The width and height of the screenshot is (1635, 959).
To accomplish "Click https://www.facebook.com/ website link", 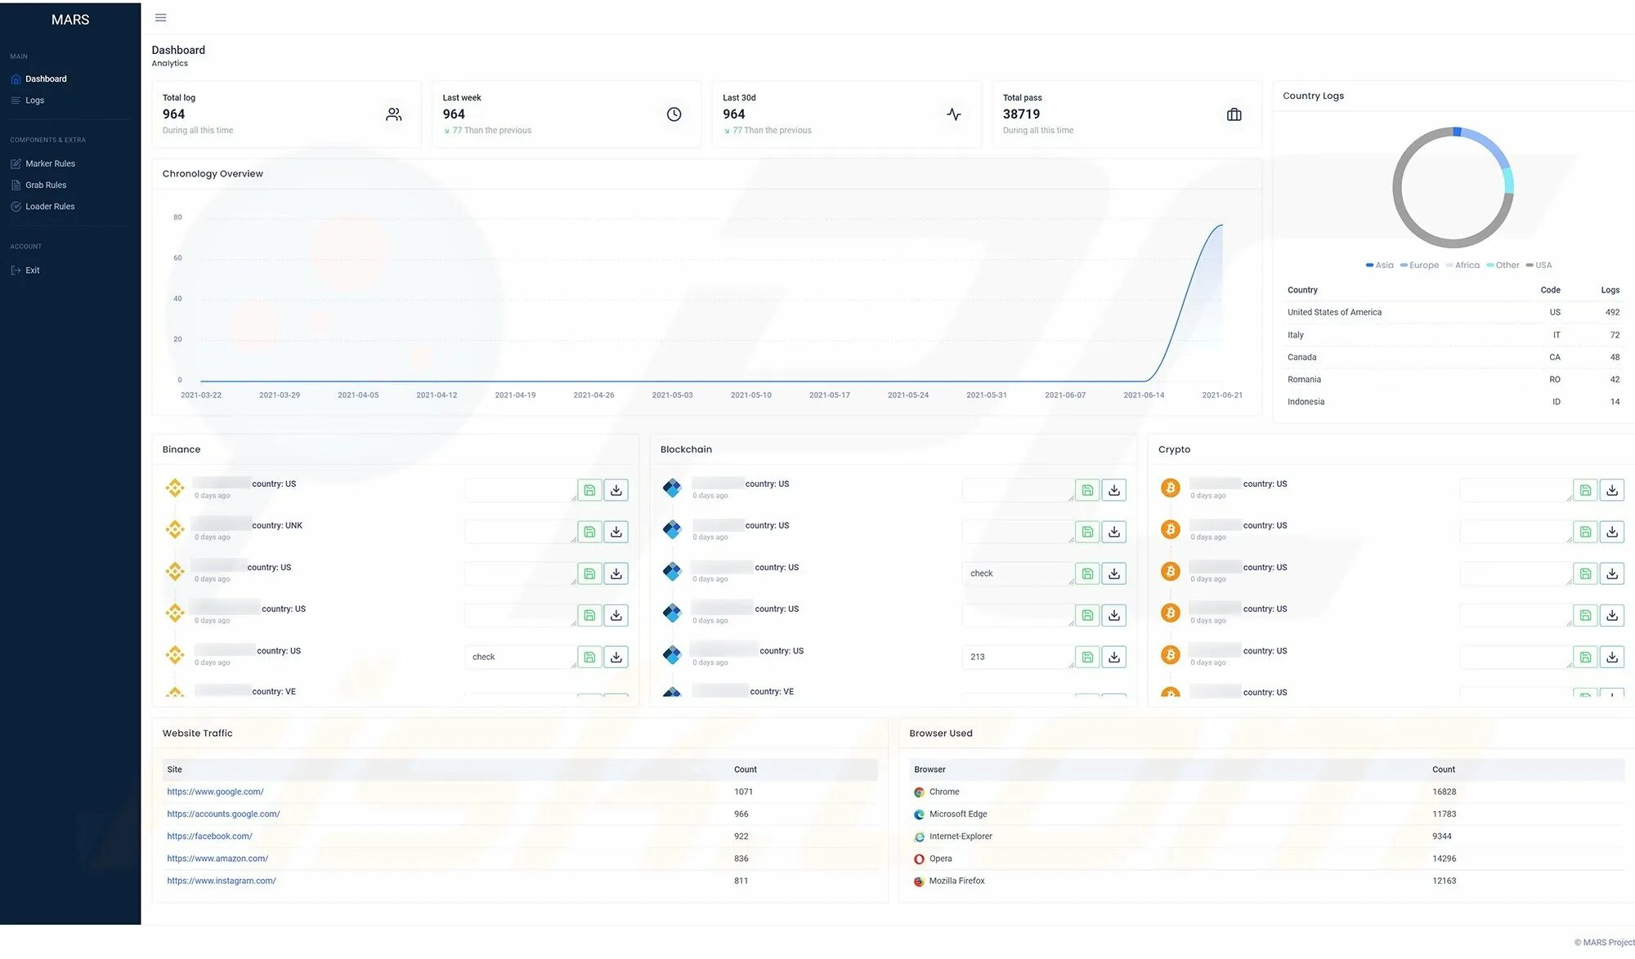I will [209, 836].
